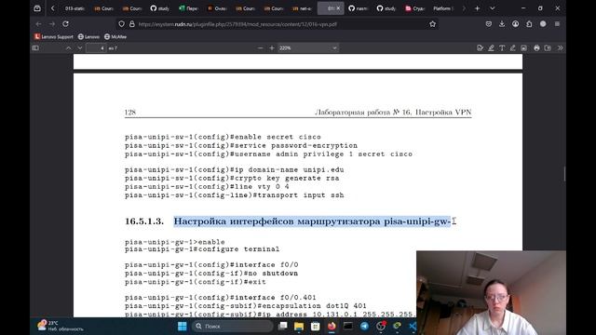Viewport: 596px width, 335px height.
Task: Click the PDF page number field
Action: point(96,48)
